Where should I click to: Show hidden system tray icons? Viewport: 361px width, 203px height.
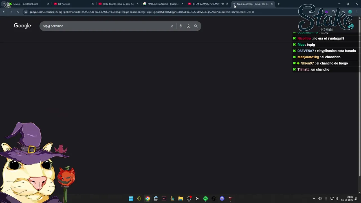[314, 199]
